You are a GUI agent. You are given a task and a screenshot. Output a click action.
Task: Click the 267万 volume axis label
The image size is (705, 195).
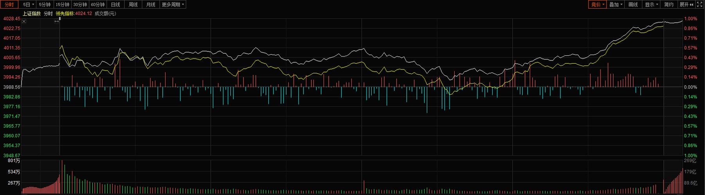click(14, 183)
